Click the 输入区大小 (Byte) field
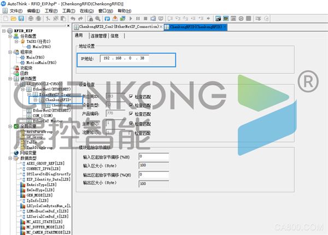Image resolution: width=328 pixels, height=235 pixels. coord(154,166)
